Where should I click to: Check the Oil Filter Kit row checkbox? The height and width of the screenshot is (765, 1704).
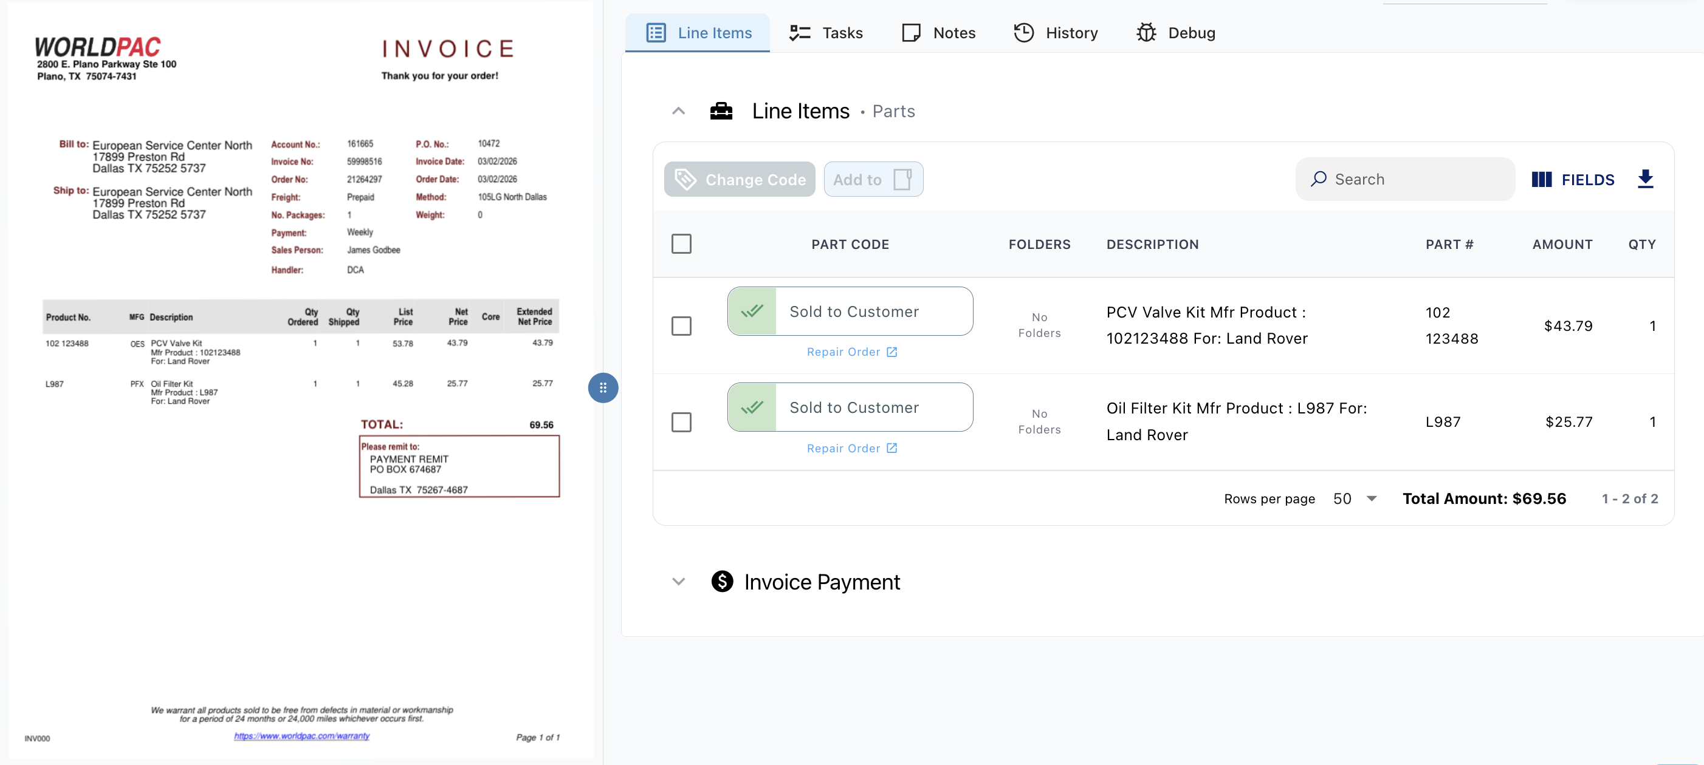[681, 422]
